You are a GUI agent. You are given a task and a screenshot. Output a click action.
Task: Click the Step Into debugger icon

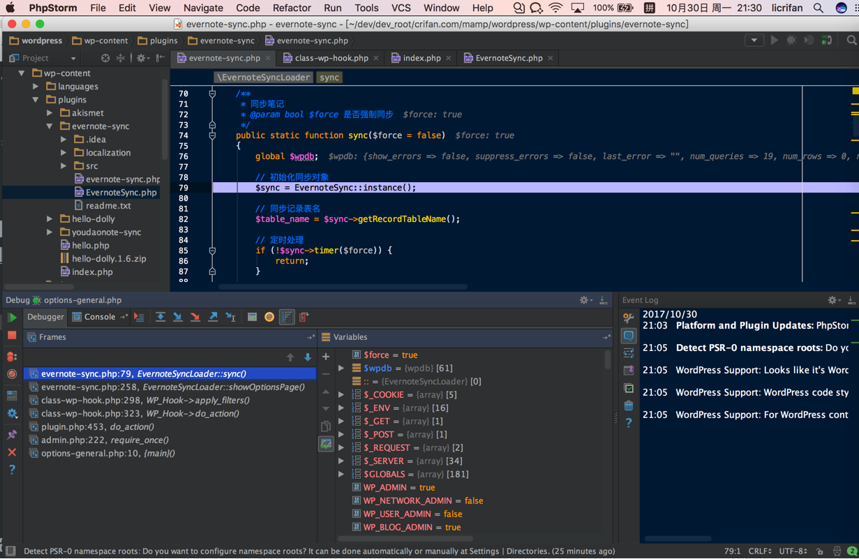[178, 318]
